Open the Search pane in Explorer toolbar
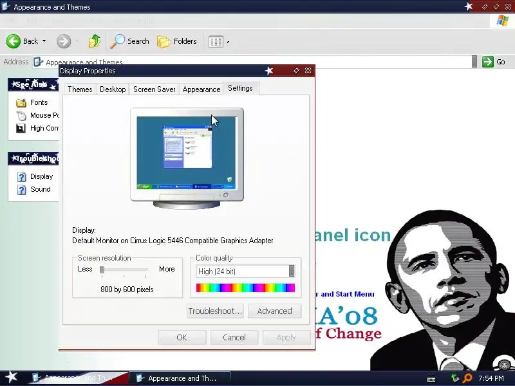The image size is (515, 386). click(129, 41)
